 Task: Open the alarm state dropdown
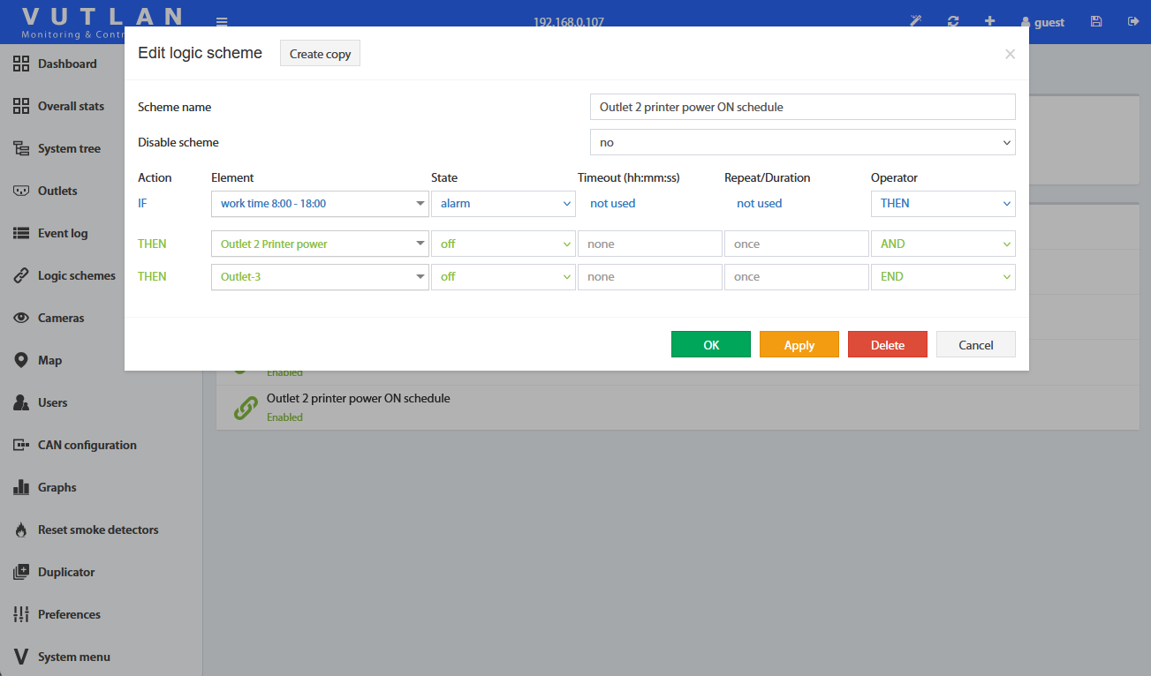tap(503, 204)
